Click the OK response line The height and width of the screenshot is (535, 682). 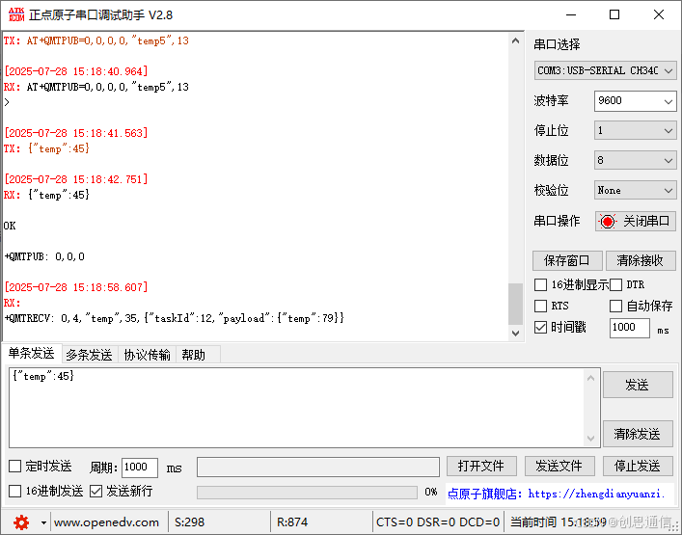pos(10,226)
